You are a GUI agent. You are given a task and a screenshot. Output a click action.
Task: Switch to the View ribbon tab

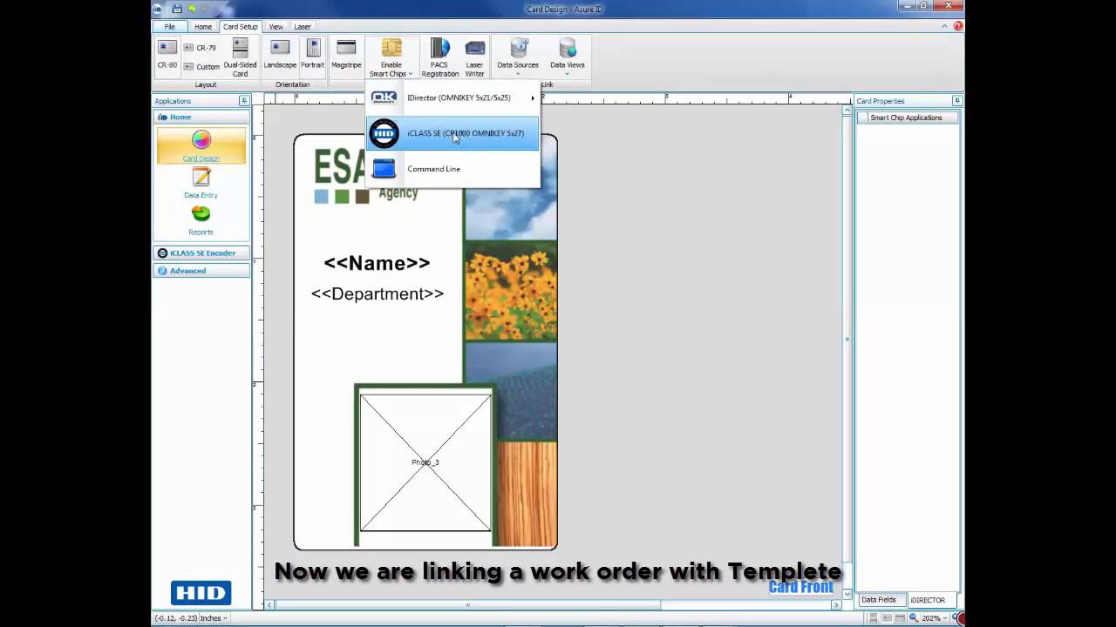pyautogui.click(x=276, y=27)
